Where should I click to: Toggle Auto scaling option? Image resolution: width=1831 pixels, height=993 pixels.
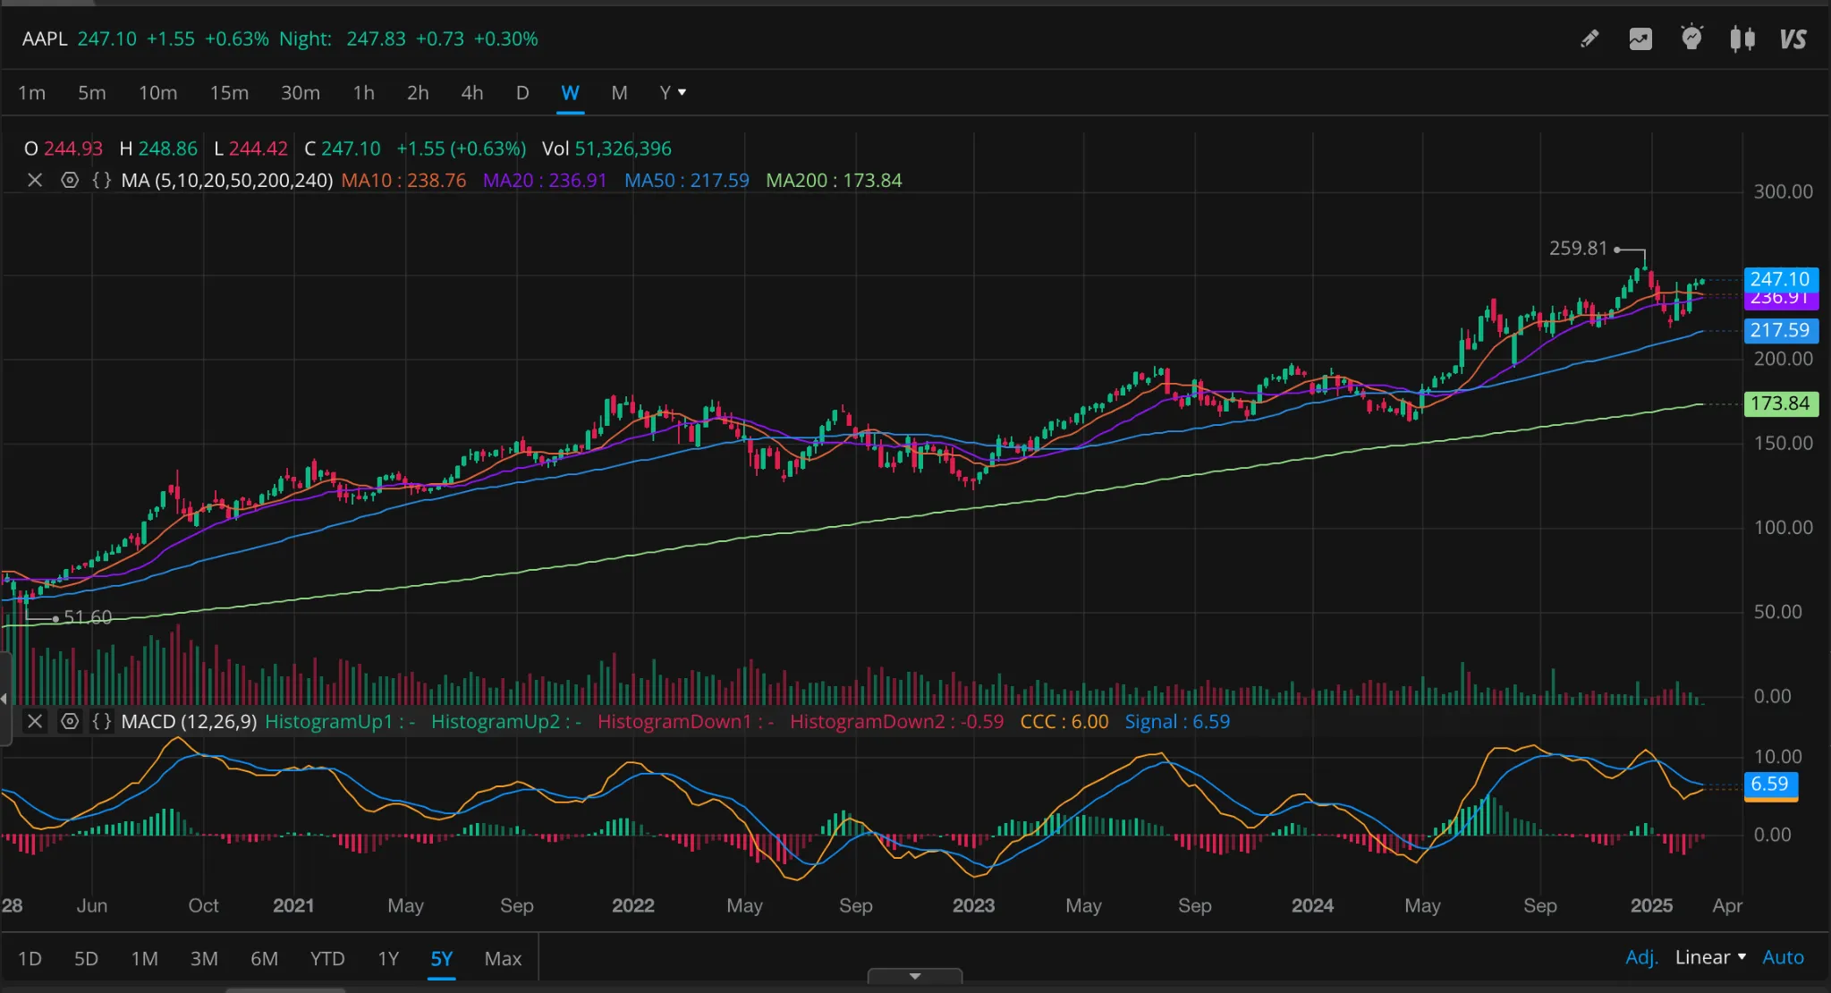(1783, 957)
